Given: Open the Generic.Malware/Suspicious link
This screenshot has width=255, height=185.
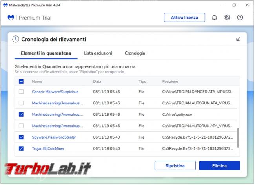Looking at the screenshot, I should [55, 92].
